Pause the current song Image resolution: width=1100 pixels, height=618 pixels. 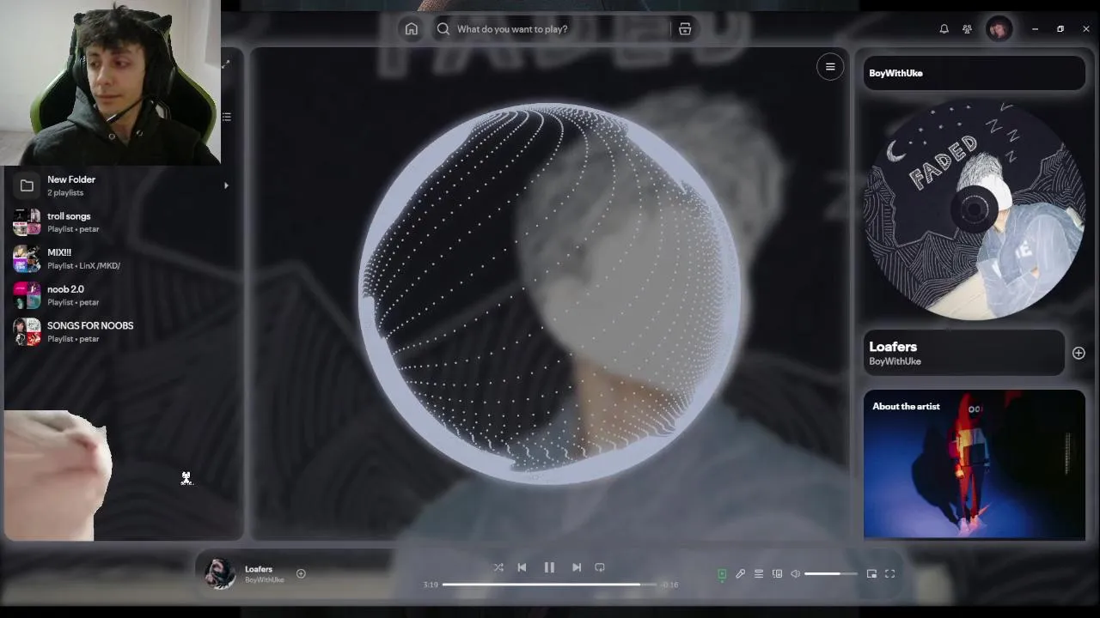(x=549, y=567)
